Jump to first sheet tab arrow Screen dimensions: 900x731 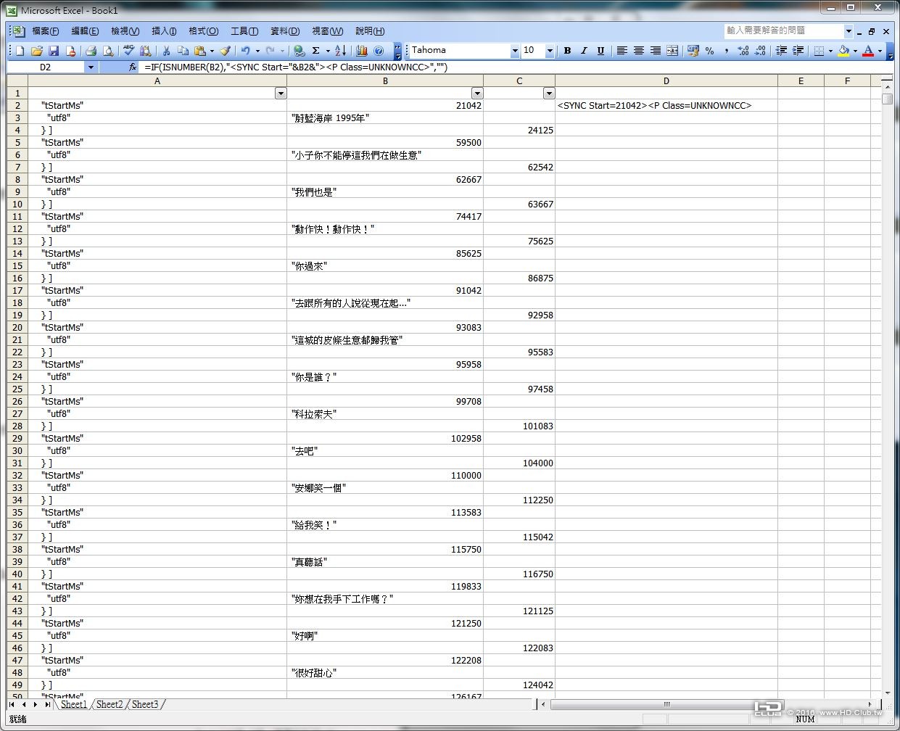(x=12, y=704)
